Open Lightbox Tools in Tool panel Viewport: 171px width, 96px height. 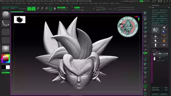[x=160, y=23]
